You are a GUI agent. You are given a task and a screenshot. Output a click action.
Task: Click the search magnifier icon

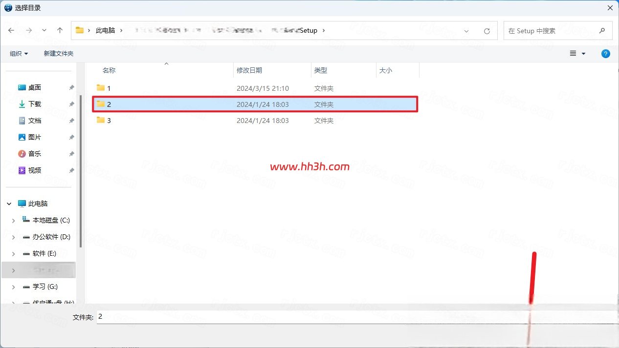click(x=602, y=31)
